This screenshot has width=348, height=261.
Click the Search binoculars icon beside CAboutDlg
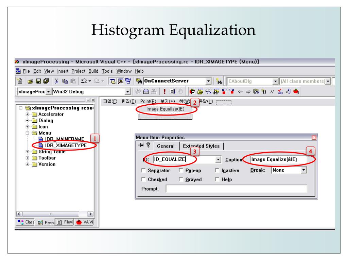219,82
